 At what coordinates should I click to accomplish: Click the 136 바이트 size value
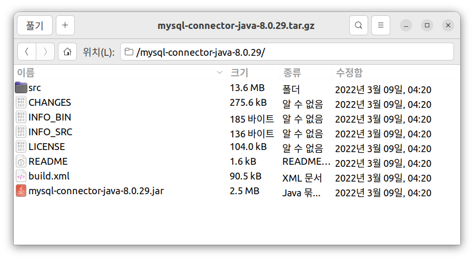click(x=252, y=134)
